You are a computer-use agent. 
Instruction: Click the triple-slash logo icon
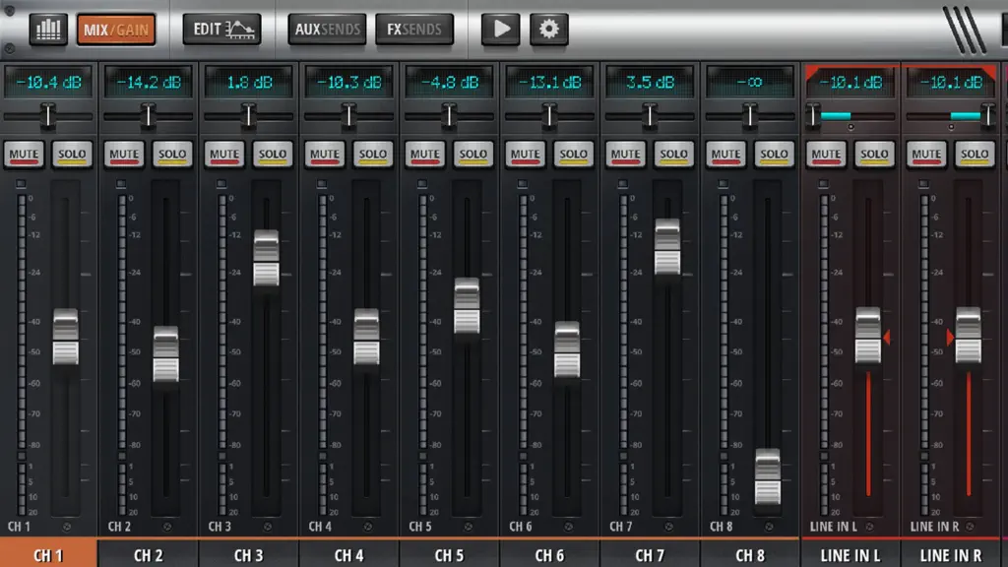click(964, 30)
